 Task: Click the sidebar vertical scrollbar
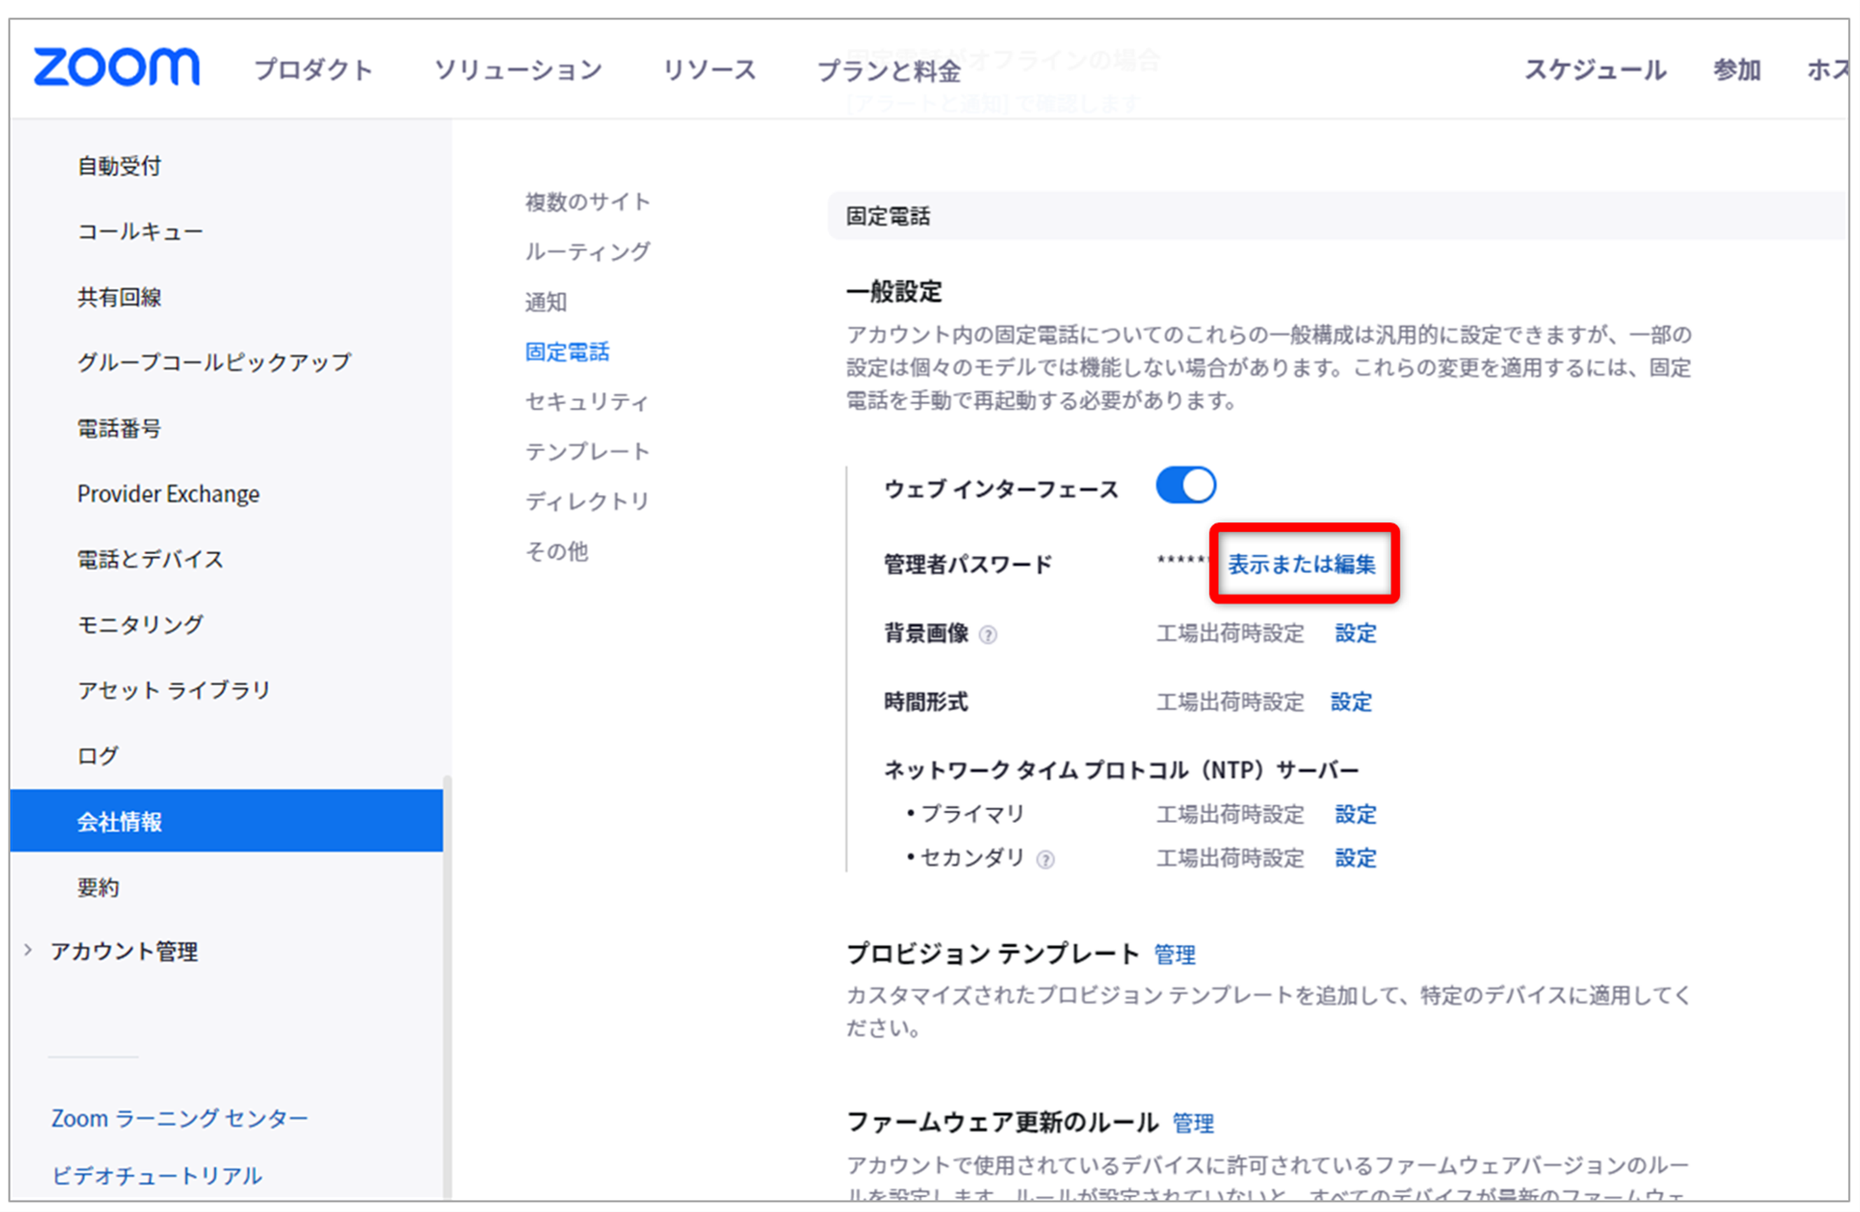447,986
